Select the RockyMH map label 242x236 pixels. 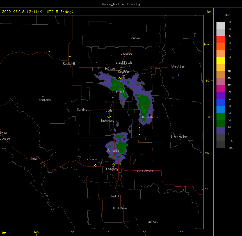[x=69, y=64]
